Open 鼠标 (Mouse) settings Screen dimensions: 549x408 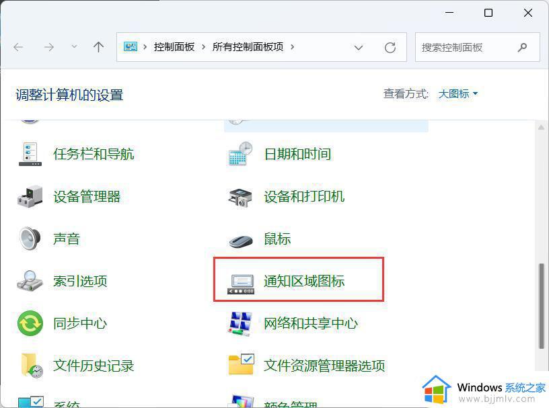277,239
